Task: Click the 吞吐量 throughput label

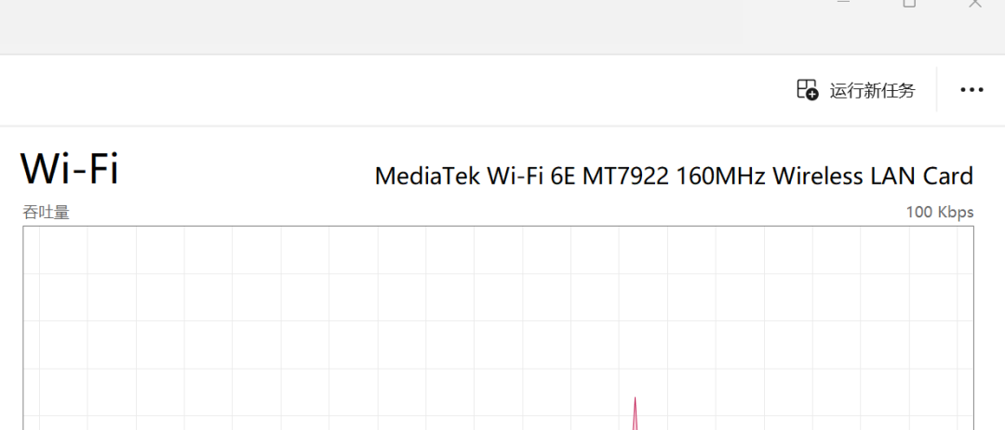Action: 47,213
